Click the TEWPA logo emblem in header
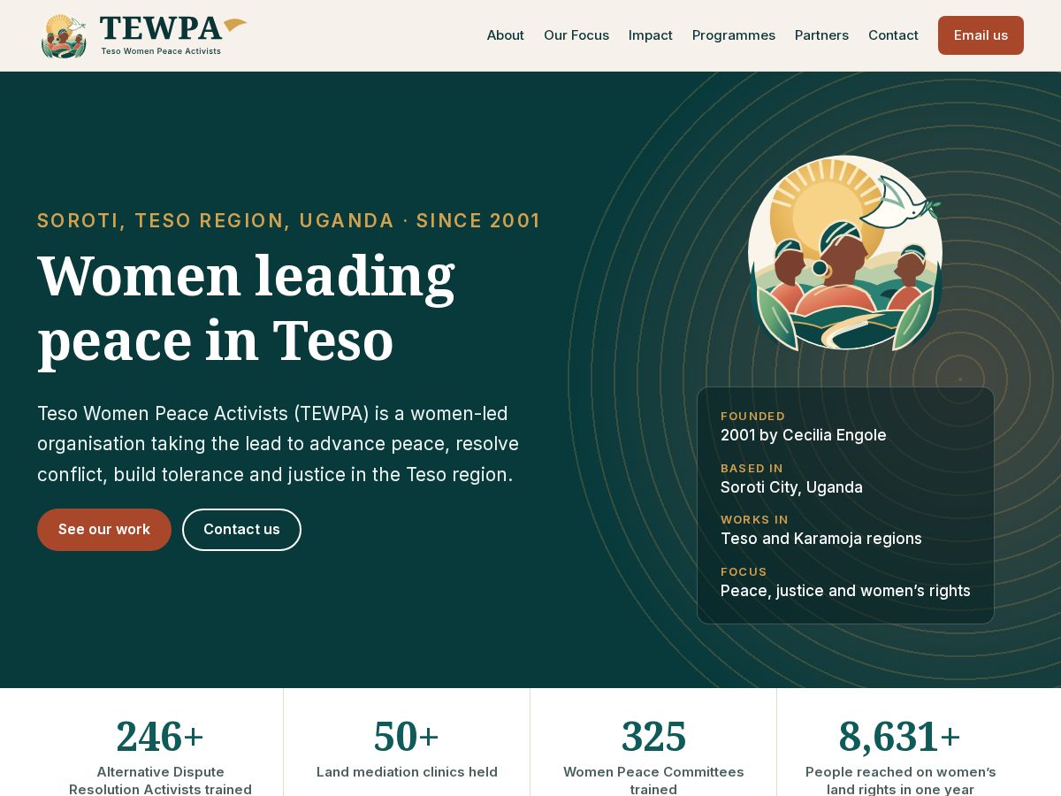The height and width of the screenshot is (796, 1061). tap(64, 36)
